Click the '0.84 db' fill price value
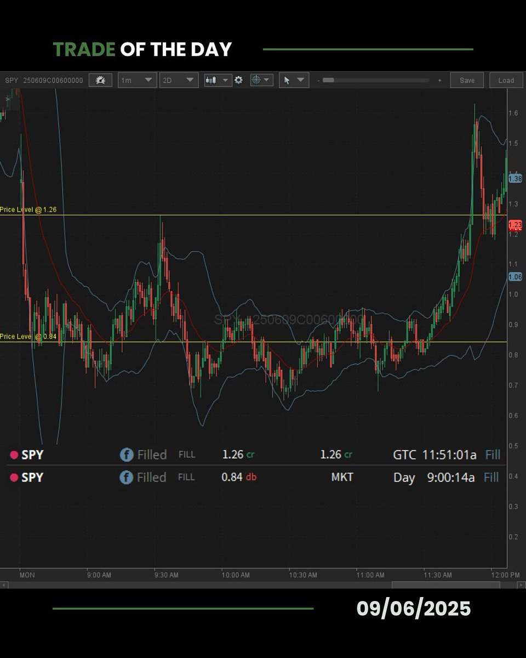This screenshot has width=526, height=658. pyautogui.click(x=239, y=477)
